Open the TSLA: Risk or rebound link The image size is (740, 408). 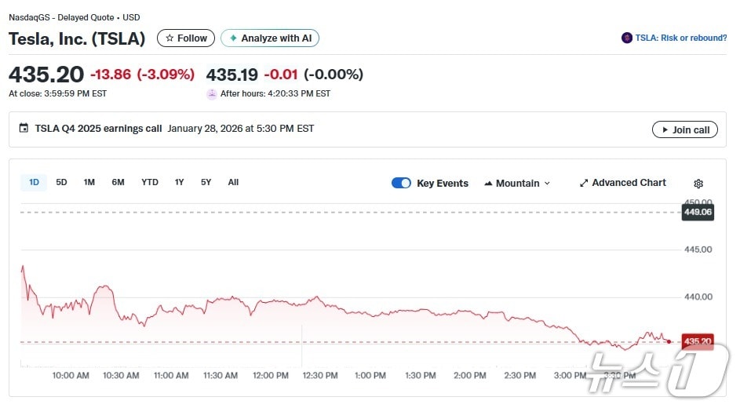[680, 38]
